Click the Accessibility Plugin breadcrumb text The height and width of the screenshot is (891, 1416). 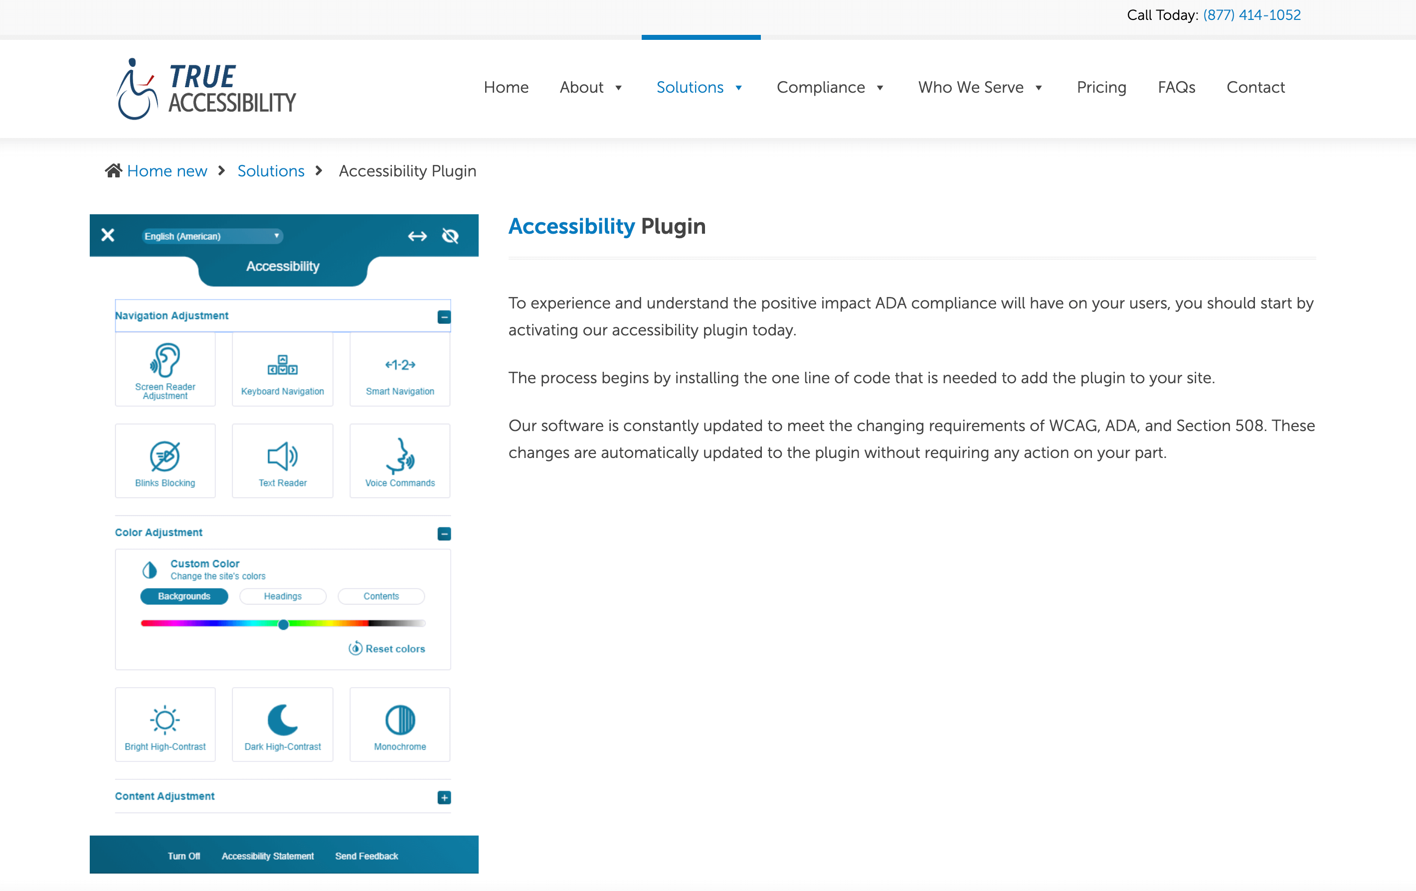pyautogui.click(x=407, y=171)
